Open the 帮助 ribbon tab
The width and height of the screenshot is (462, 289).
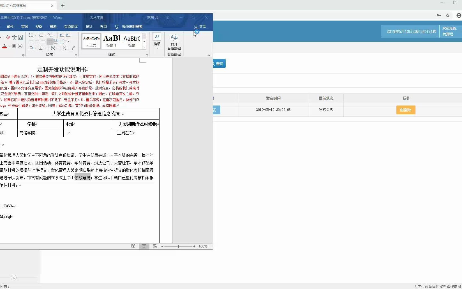(53, 27)
